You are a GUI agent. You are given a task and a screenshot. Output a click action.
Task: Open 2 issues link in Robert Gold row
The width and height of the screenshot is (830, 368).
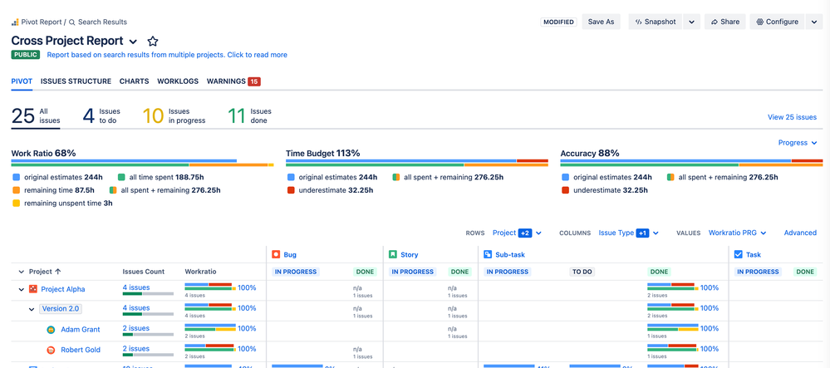pyautogui.click(x=136, y=348)
